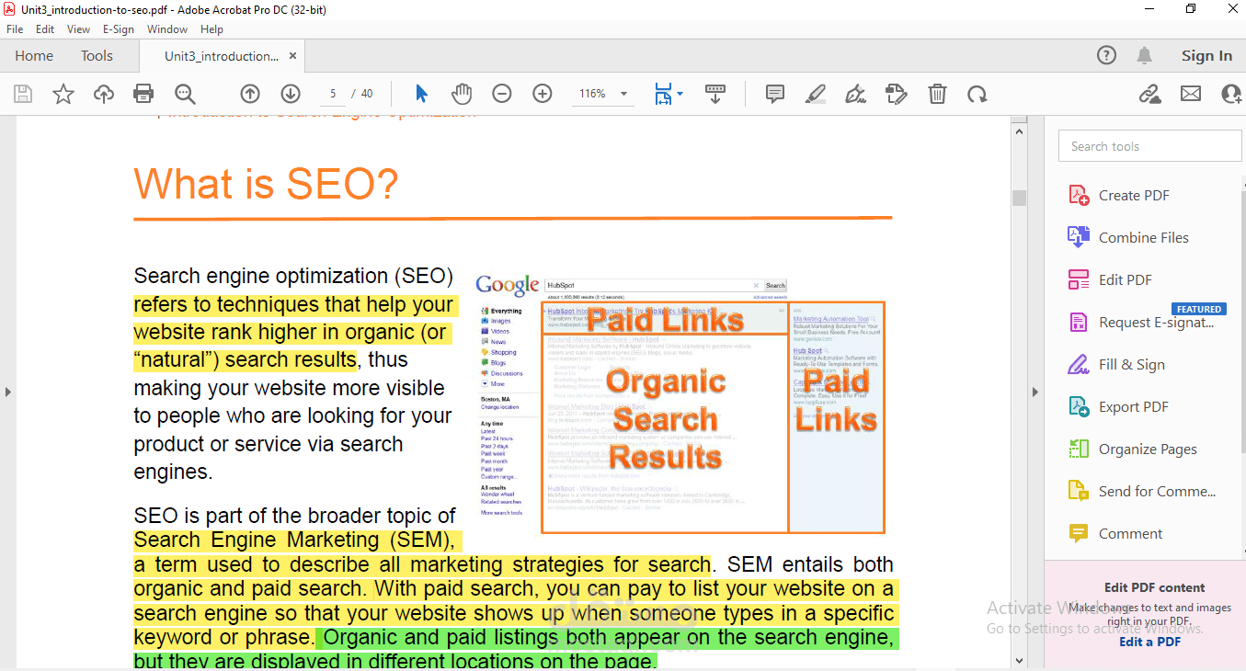
Task: Print the document using printer icon
Action: [143, 94]
